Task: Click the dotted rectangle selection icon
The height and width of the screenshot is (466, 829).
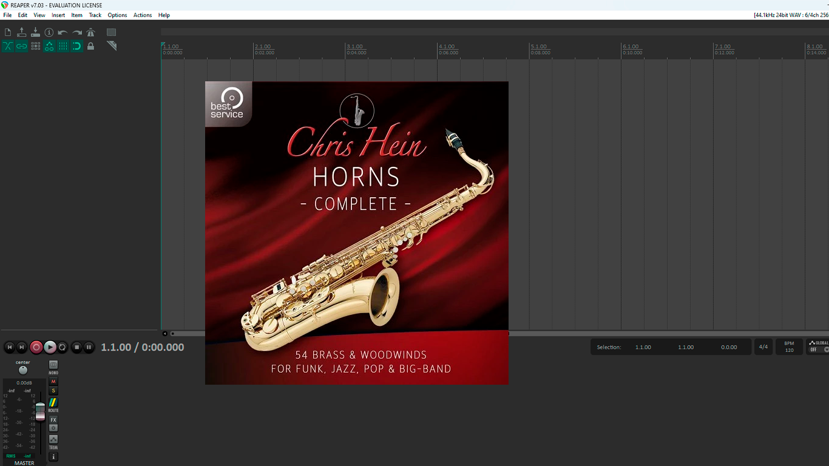Action: (112, 32)
